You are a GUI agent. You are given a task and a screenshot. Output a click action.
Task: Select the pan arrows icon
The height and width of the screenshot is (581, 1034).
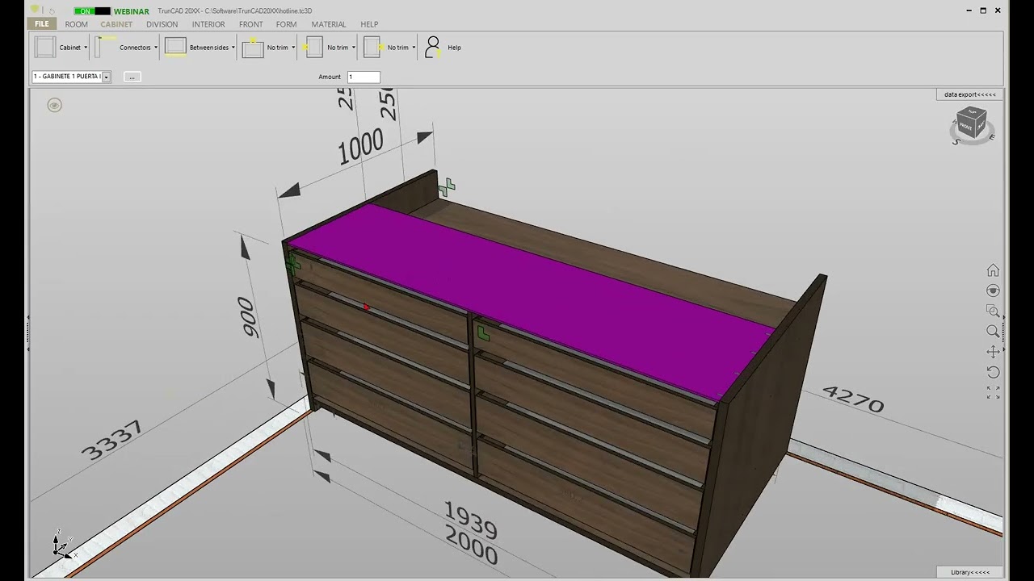click(993, 352)
